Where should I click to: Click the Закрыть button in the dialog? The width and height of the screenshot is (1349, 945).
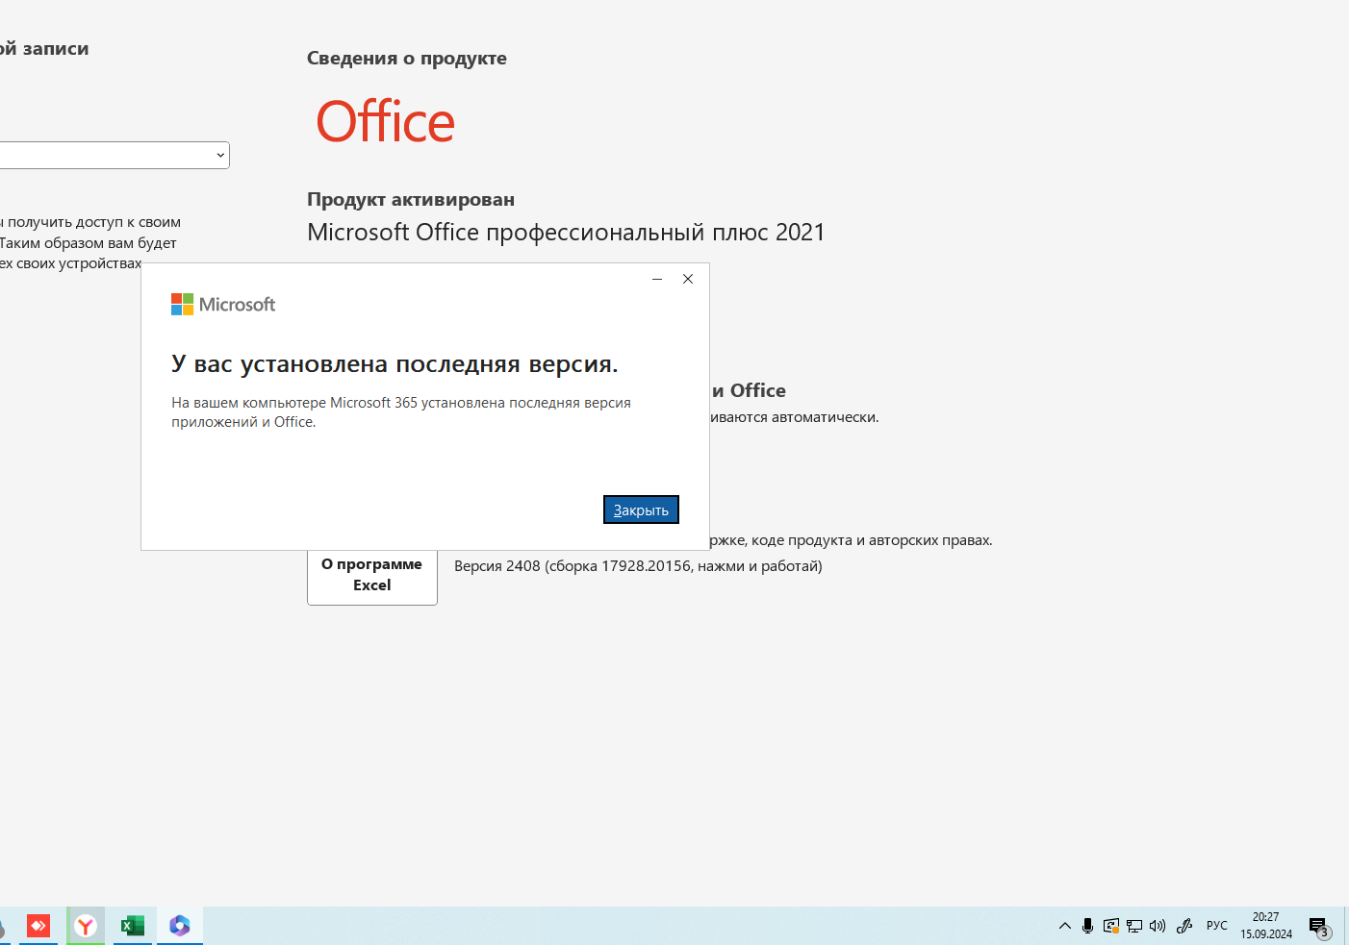tap(641, 510)
